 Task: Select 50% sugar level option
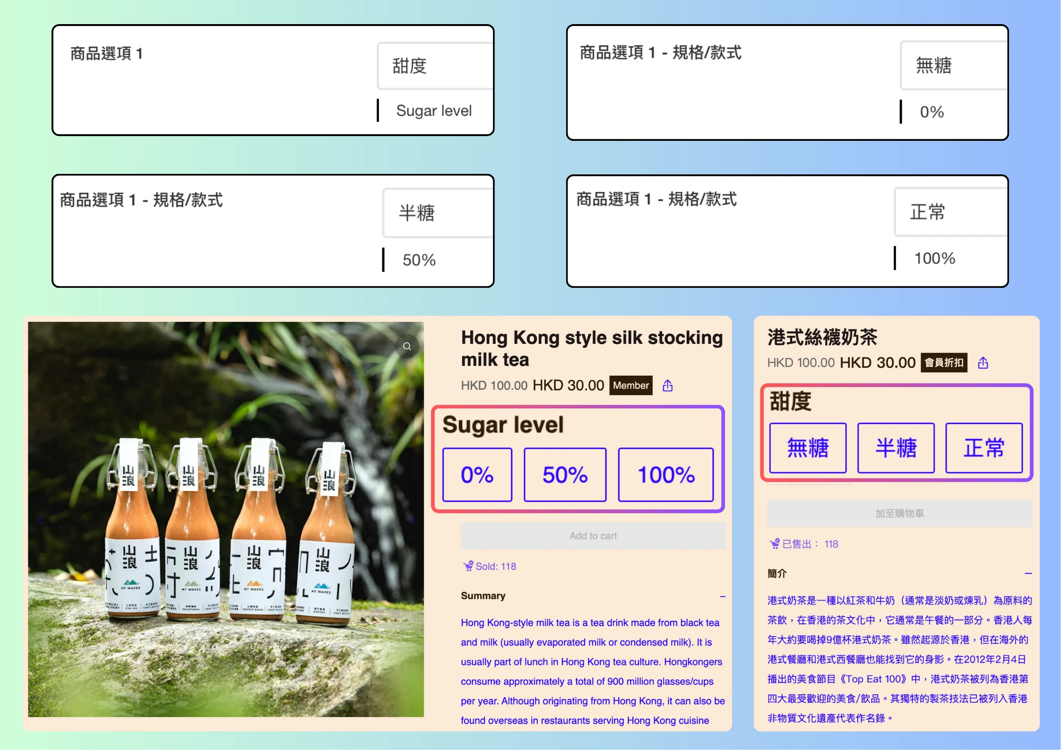click(x=565, y=475)
